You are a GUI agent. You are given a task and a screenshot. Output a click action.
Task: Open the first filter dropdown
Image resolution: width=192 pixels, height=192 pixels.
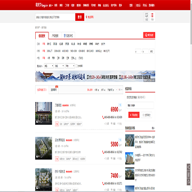(x=49, y=66)
